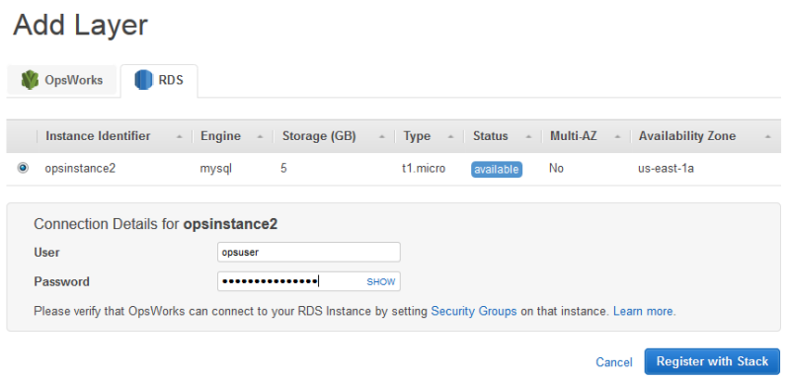Viewport: 790px width, 381px height.
Task: Reveal password with SHOW link
Action: click(x=381, y=282)
